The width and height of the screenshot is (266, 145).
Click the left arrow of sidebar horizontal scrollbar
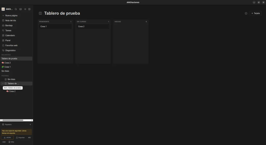[x=1, y=120]
